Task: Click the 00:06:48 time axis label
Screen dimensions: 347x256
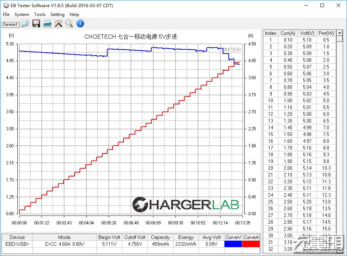Action: click(131, 223)
